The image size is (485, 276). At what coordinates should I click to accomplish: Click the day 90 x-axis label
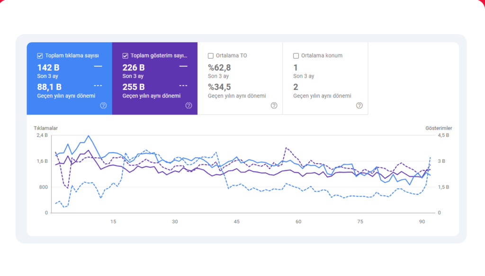point(422,222)
